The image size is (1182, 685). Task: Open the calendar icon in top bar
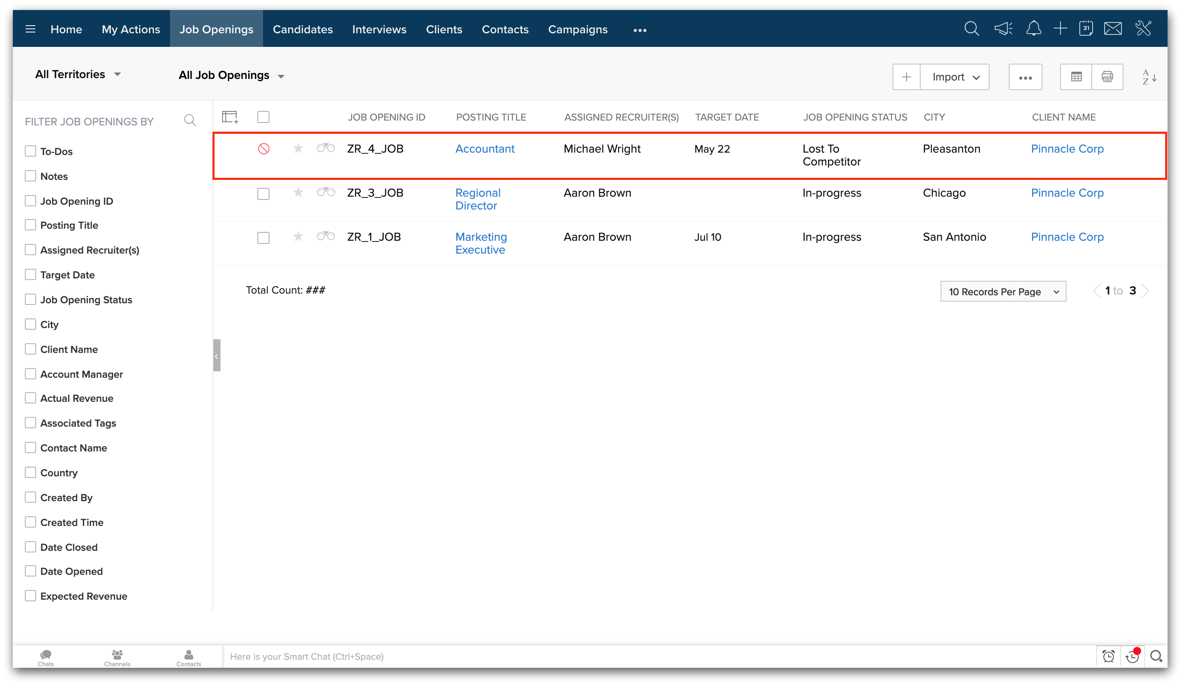(x=1085, y=29)
